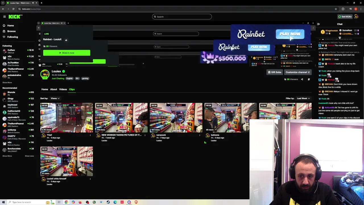Click the share icon beside viewers

tap(302, 79)
